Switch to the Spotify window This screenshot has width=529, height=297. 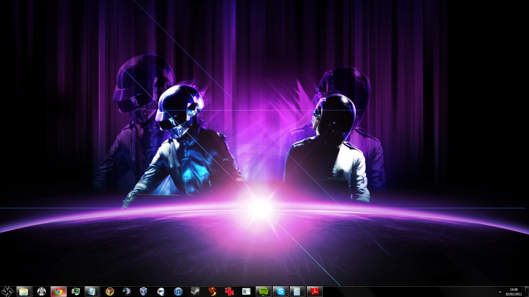(x=263, y=292)
